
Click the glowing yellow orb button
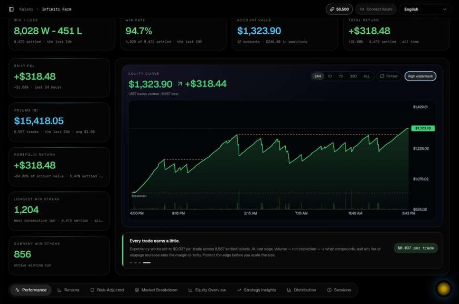[444, 289]
